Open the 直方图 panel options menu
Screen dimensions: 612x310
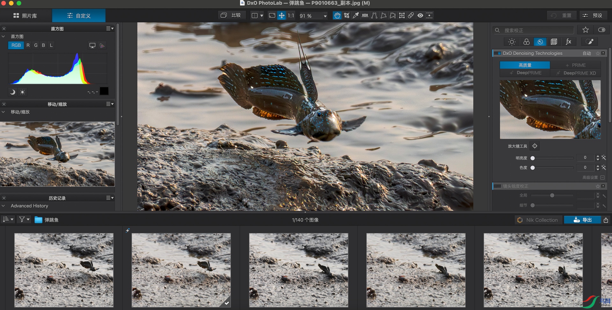point(110,29)
